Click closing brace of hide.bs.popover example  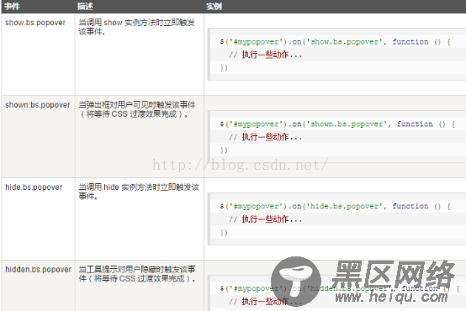pos(224,233)
